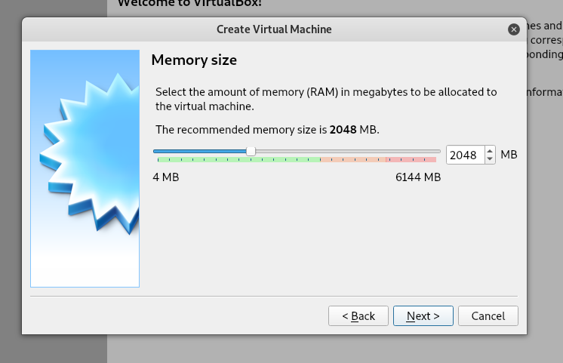The height and width of the screenshot is (363, 563).
Task: Click the recommended memory size text
Action: coord(266,130)
